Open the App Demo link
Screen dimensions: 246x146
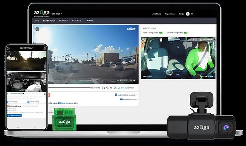[157, 14]
